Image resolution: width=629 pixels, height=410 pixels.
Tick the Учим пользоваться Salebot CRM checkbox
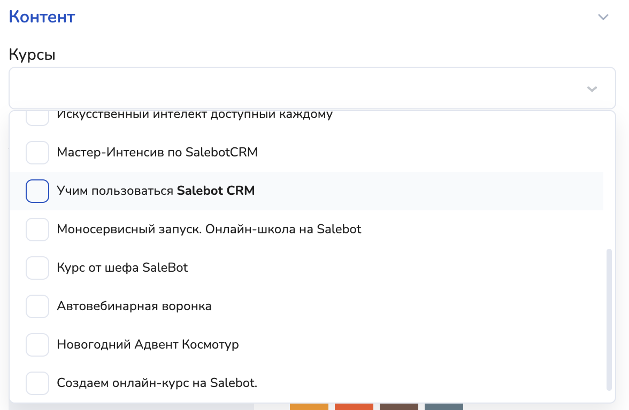point(37,191)
